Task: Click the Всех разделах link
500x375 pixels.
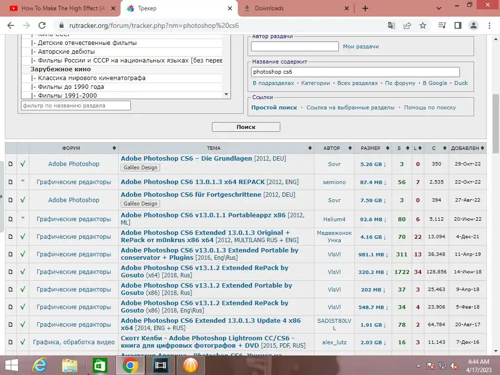Action: [x=357, y=83]
